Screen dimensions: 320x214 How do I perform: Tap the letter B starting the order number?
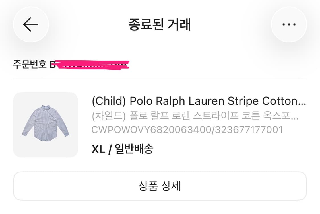click(53, 65)
